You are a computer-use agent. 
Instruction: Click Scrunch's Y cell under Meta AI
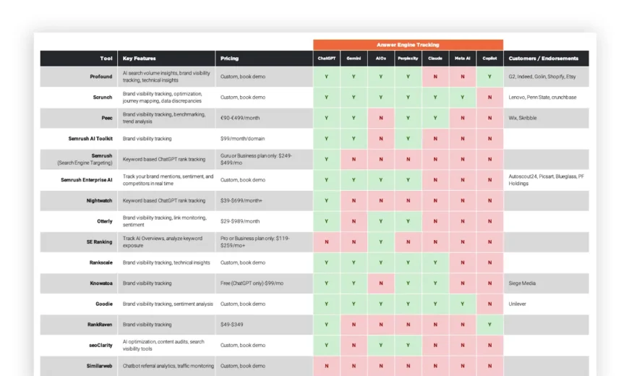click(463, 97)
